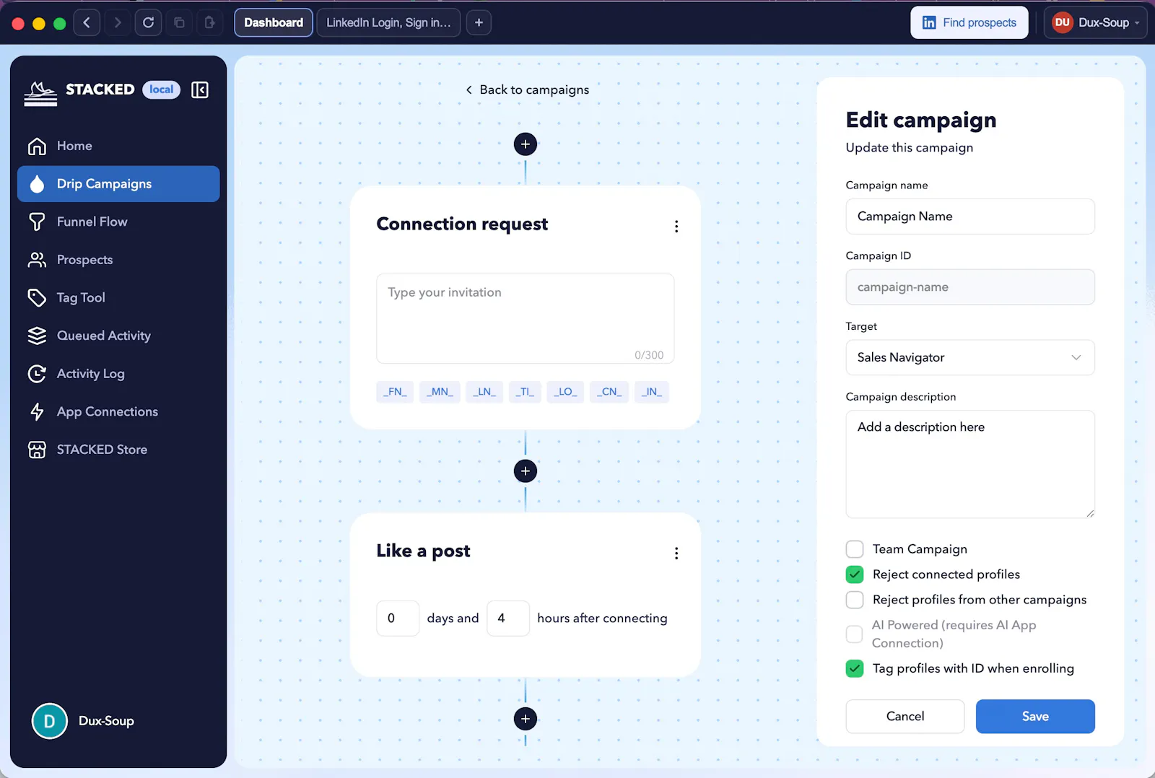Open Funnel Flow
This screenshot has width=1155, height=778.
point(118,222)
